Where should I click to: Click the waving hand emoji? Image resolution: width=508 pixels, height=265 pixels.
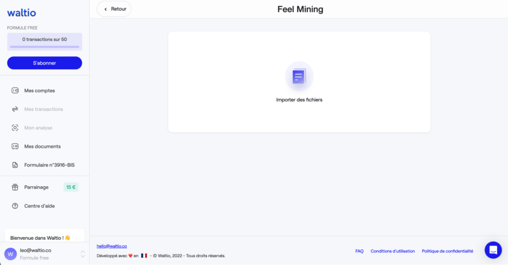tap(67, 238)
